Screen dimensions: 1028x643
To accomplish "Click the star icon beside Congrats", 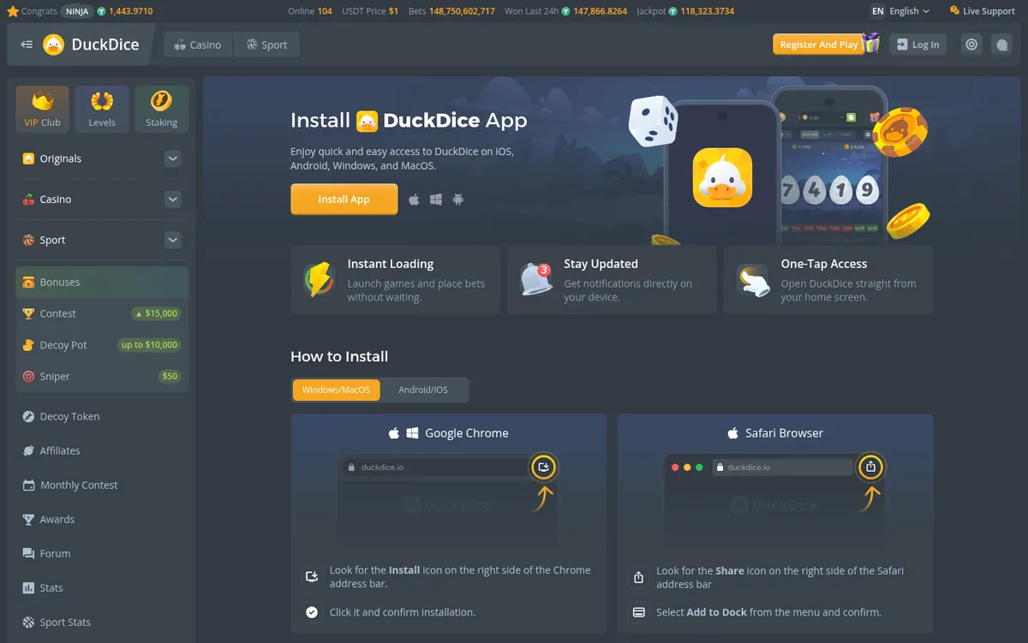I will point(12,11).
